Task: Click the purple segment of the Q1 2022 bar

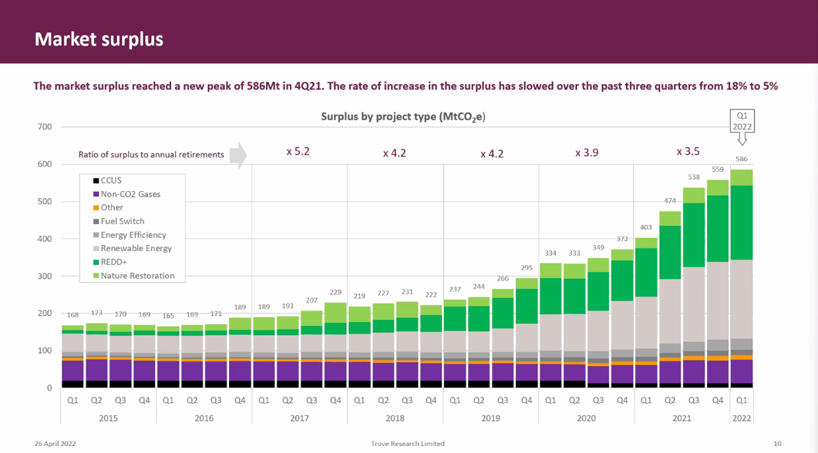Action: [x=741, y=370]
